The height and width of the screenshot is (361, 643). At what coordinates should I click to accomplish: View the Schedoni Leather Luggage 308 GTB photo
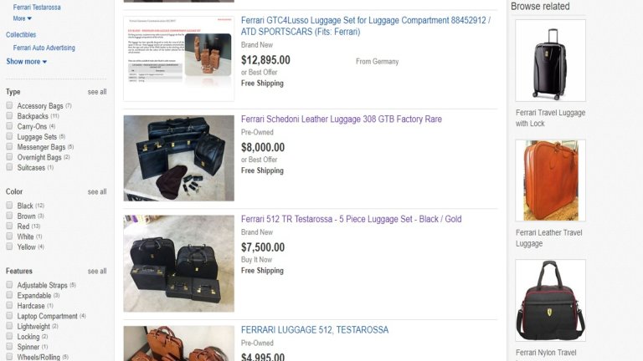(179, 158)
